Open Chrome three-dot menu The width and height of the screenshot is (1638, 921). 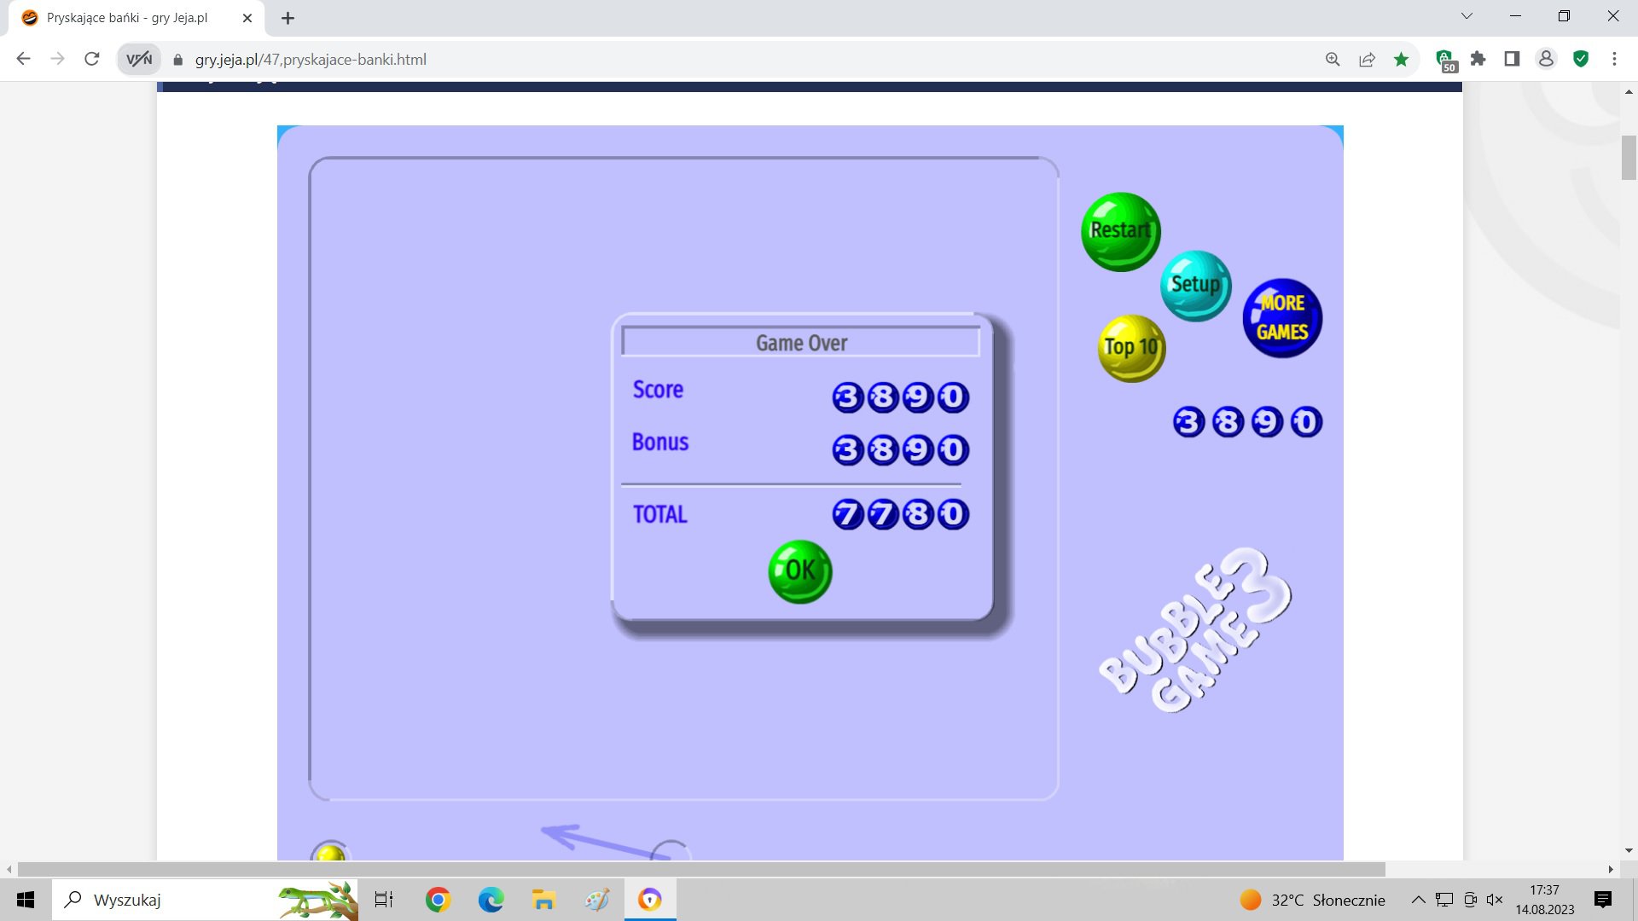point(1614,59)
